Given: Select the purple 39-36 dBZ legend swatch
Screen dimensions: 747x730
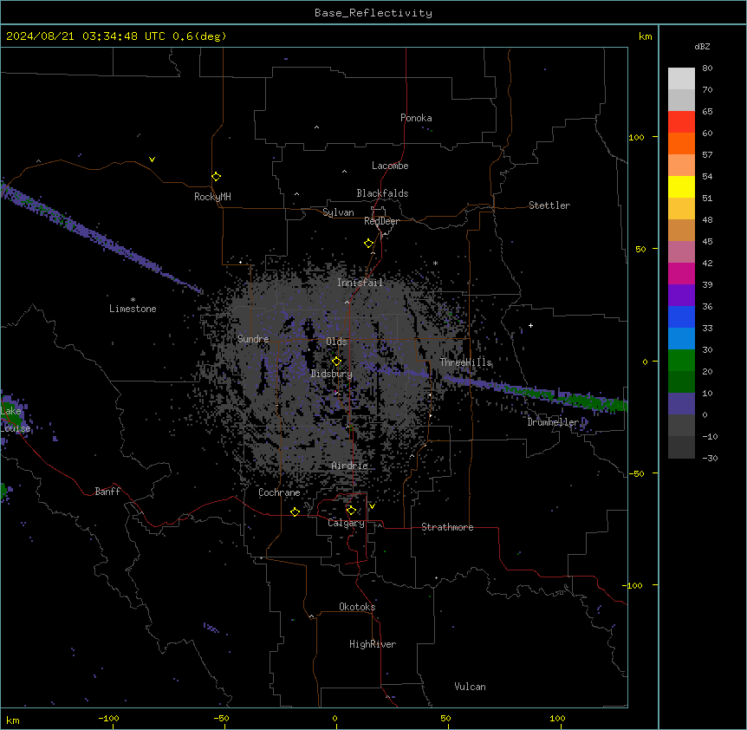Looking at the screenshot, I should [681, 296].
